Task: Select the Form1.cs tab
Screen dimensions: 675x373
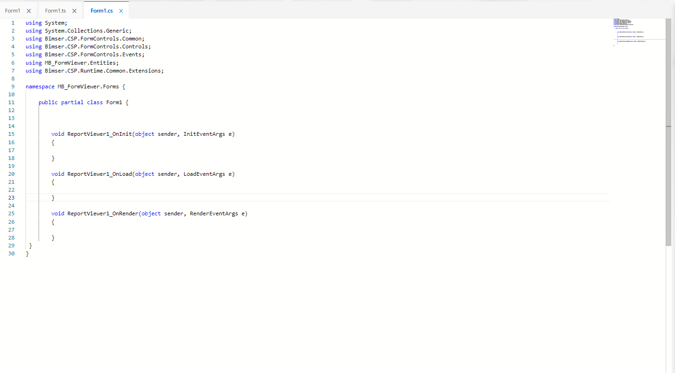Action: (102, 11)
